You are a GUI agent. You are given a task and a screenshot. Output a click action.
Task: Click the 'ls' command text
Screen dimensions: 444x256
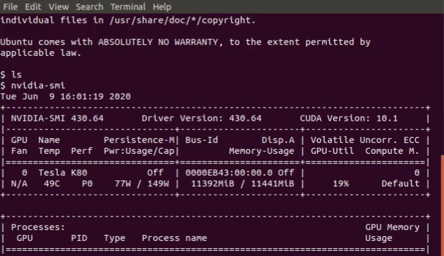(x=16, y=75)
